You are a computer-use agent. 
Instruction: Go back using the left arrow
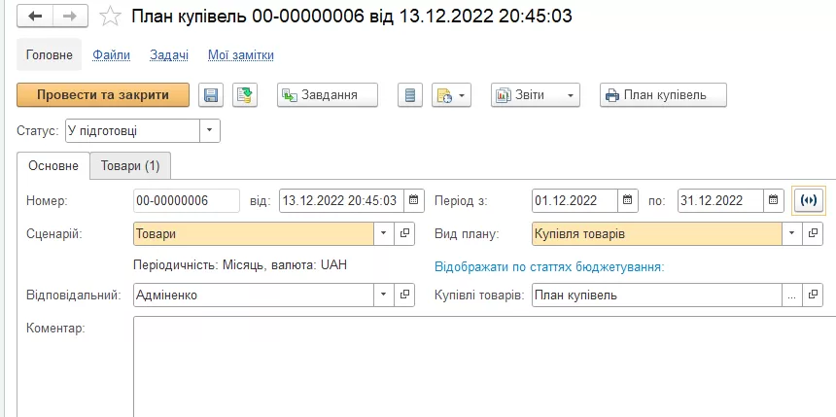point(35,17)
